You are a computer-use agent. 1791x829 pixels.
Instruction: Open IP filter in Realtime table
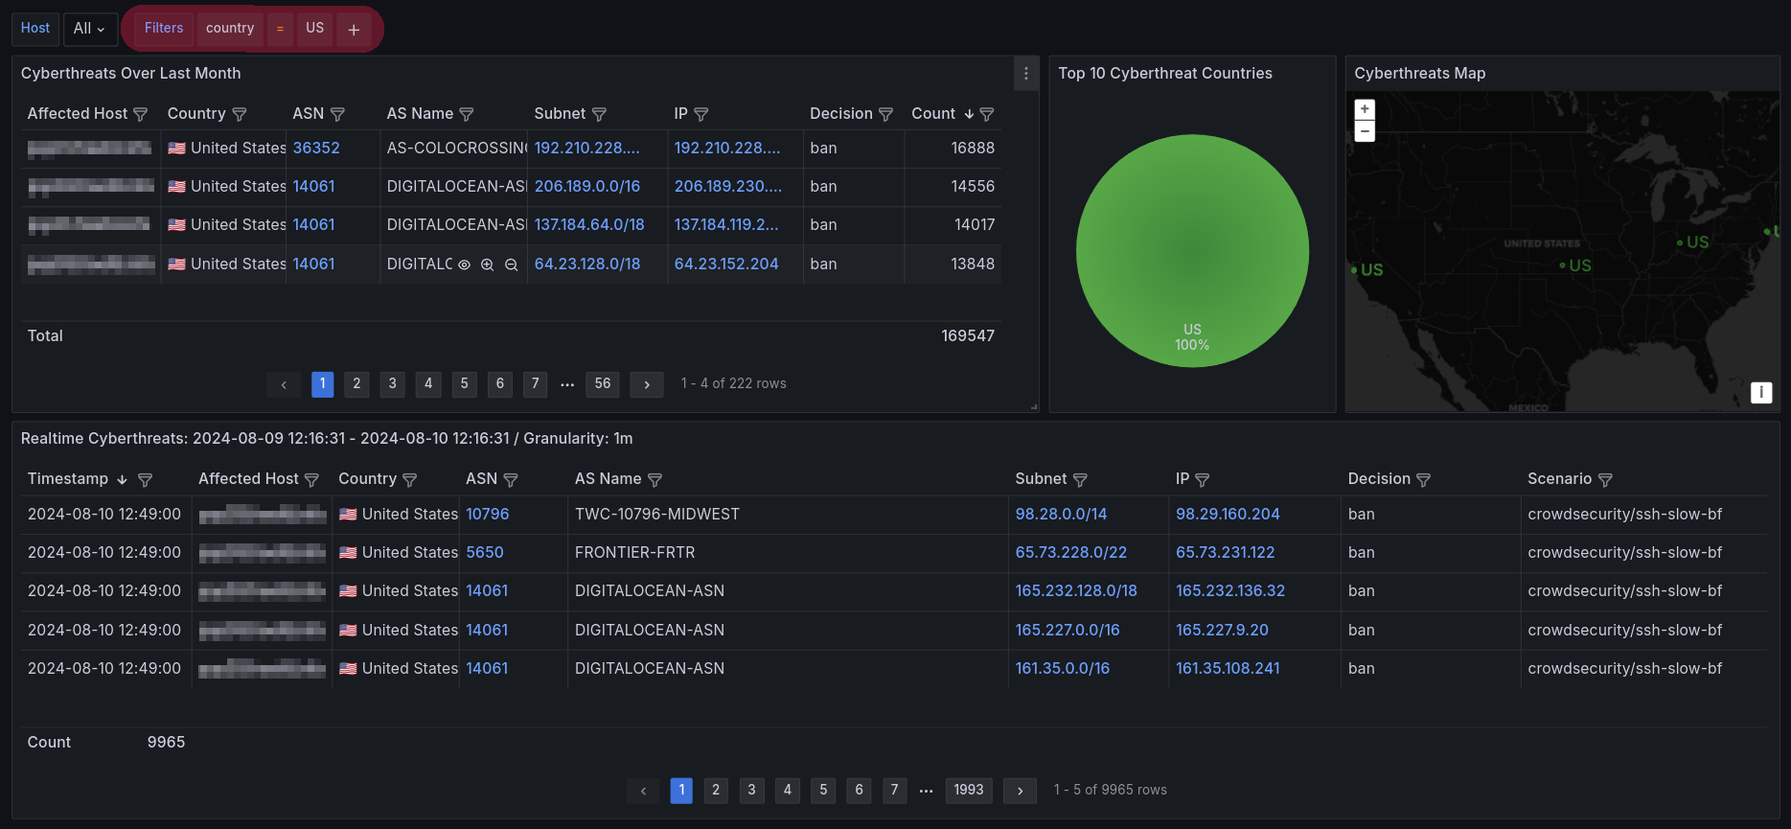(1203, 479)
